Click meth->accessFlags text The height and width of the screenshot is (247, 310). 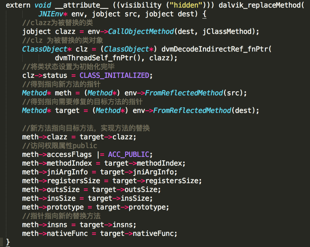[57, 154]
